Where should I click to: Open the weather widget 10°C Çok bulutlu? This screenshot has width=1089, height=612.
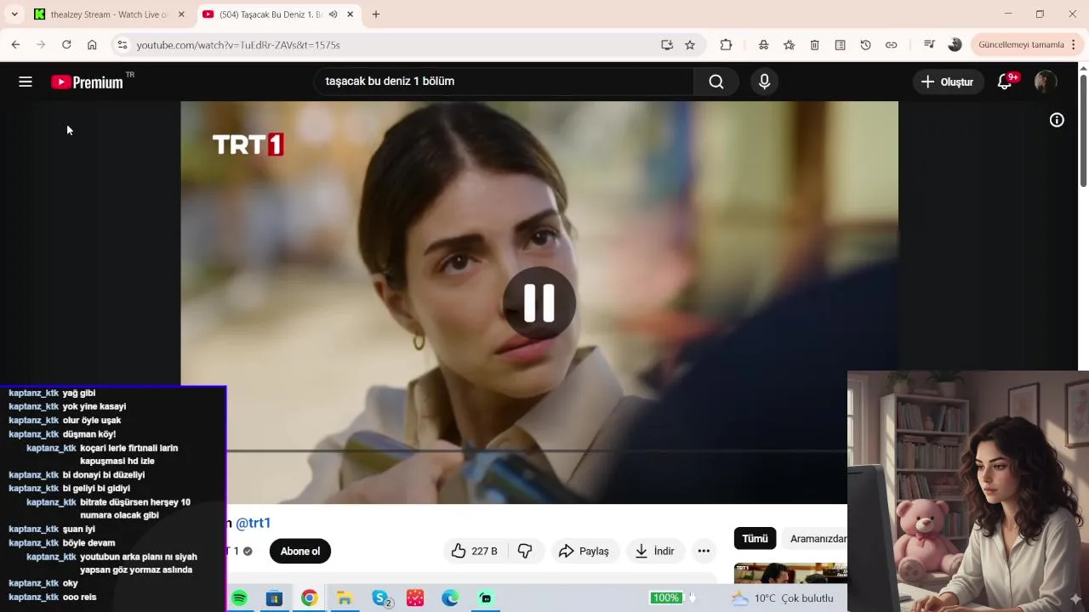[x=783, y=598]
